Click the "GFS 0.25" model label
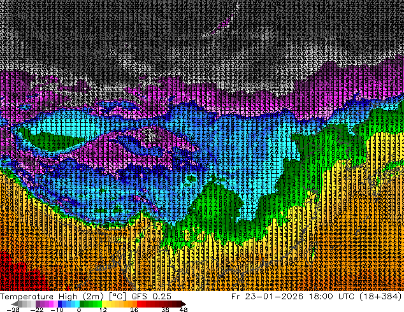 (x=151, y=297)
